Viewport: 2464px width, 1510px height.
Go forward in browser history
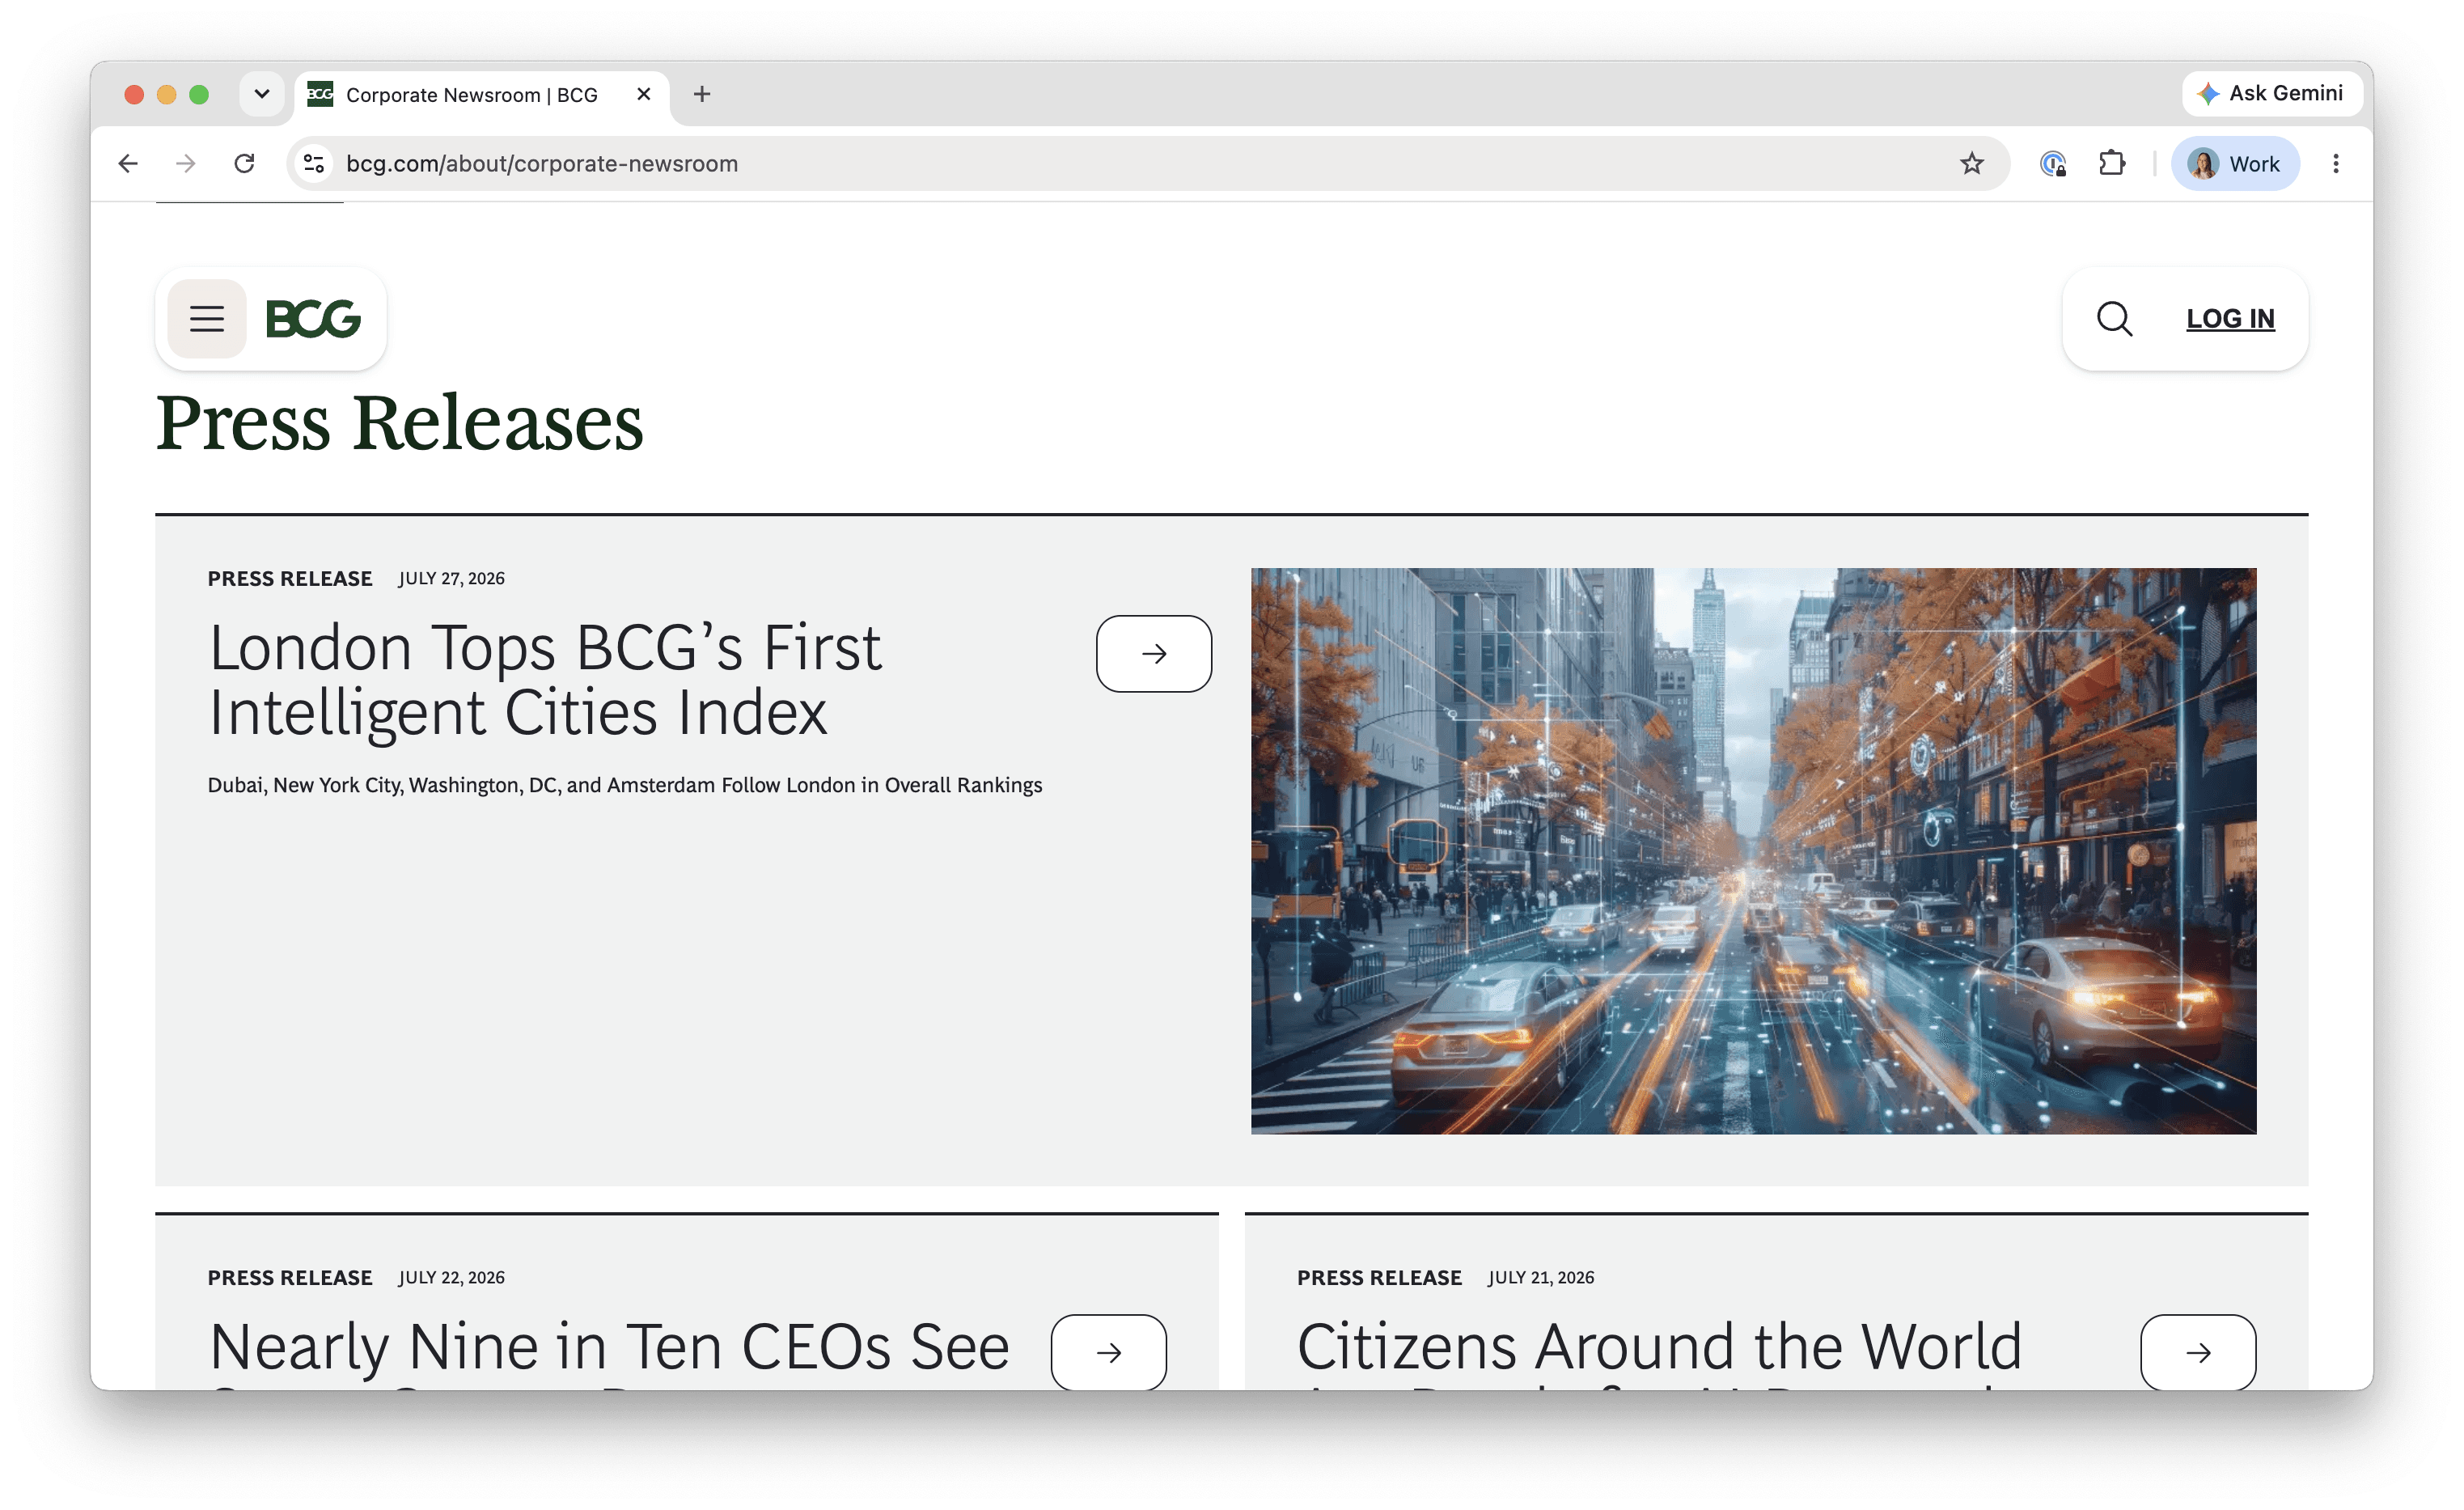tap(186, 163)
